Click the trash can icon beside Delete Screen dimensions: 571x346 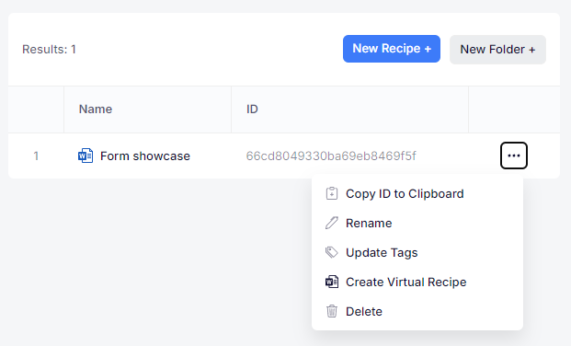(x=332, y=311)
